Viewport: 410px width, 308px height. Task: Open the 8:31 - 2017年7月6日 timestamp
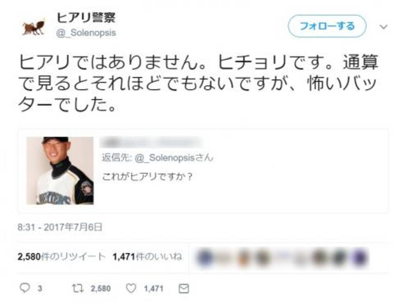point(60,227)
